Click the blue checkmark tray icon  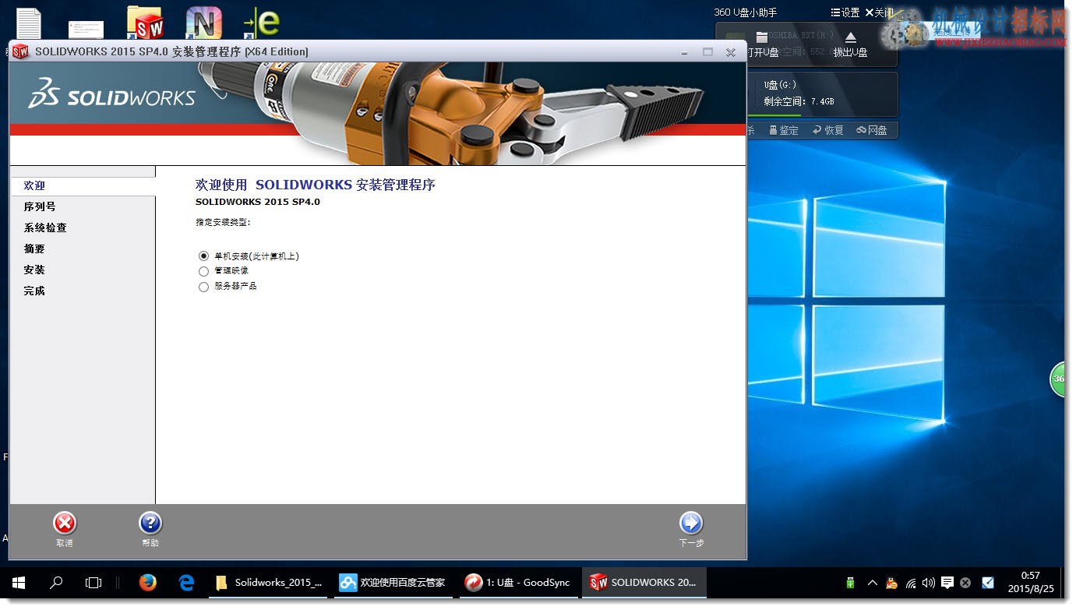click(x=988, y=583)
